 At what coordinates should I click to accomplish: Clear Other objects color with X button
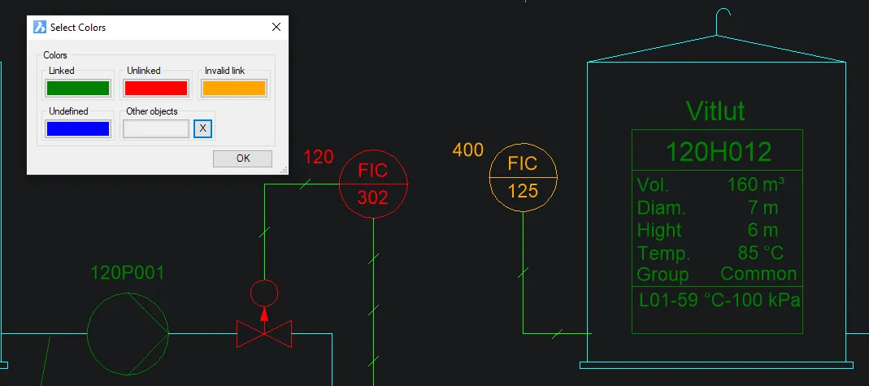coord(203,128)
